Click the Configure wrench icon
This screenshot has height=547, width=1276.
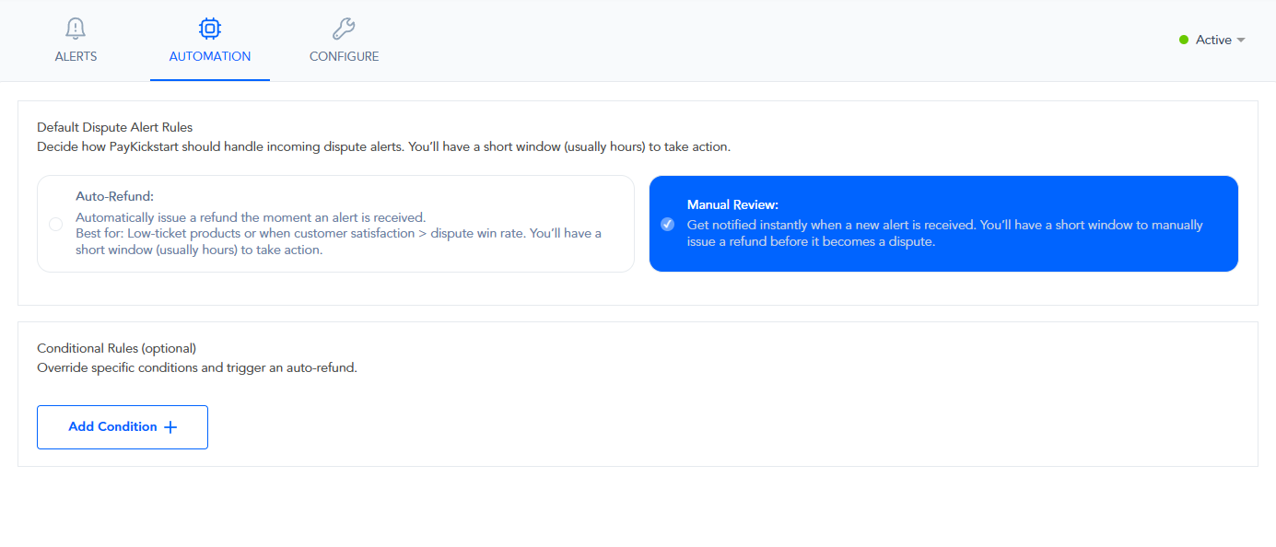(344, 29)
